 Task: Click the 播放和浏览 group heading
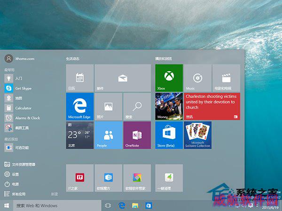(x=164, y=59)
